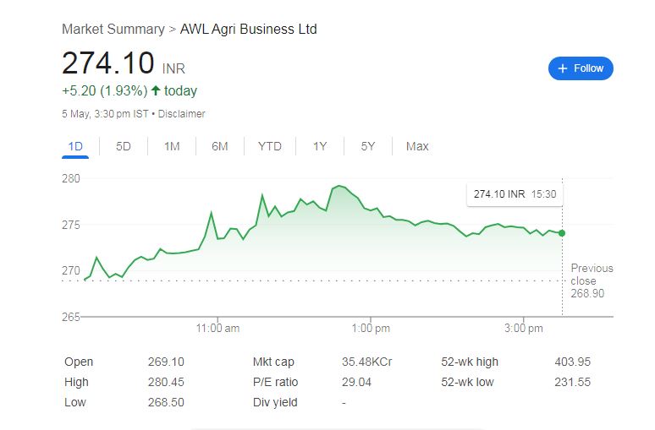This screenshot has width=655, height=430.
Task: Click the Follow button
Action: pyautogui.click(x=581, y=68)
